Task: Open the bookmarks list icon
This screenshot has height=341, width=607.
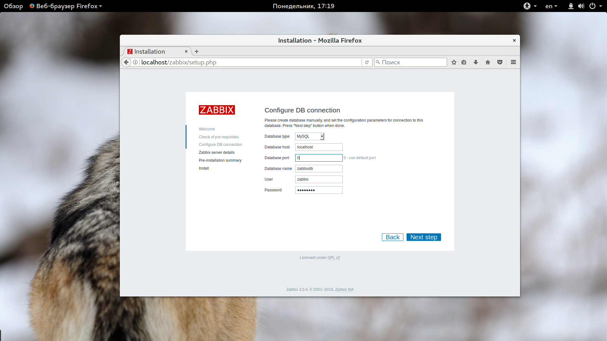Action: point(464,62)
